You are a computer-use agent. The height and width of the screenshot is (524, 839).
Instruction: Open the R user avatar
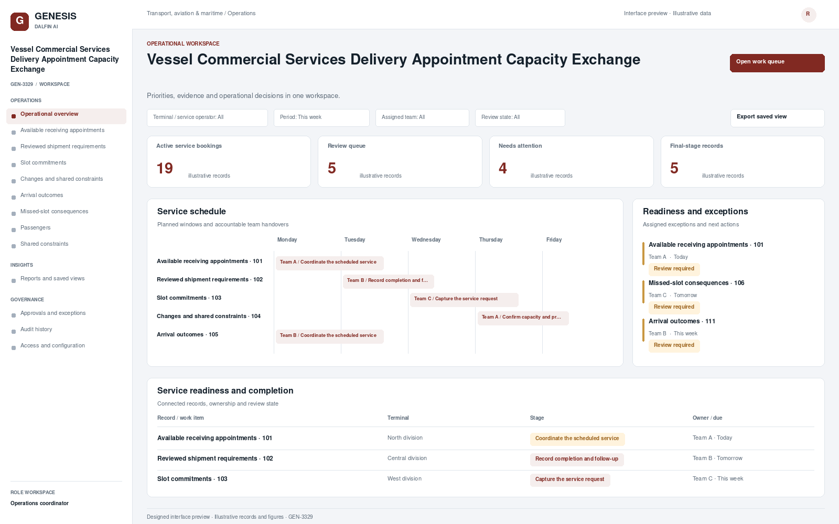coord(809,15)
